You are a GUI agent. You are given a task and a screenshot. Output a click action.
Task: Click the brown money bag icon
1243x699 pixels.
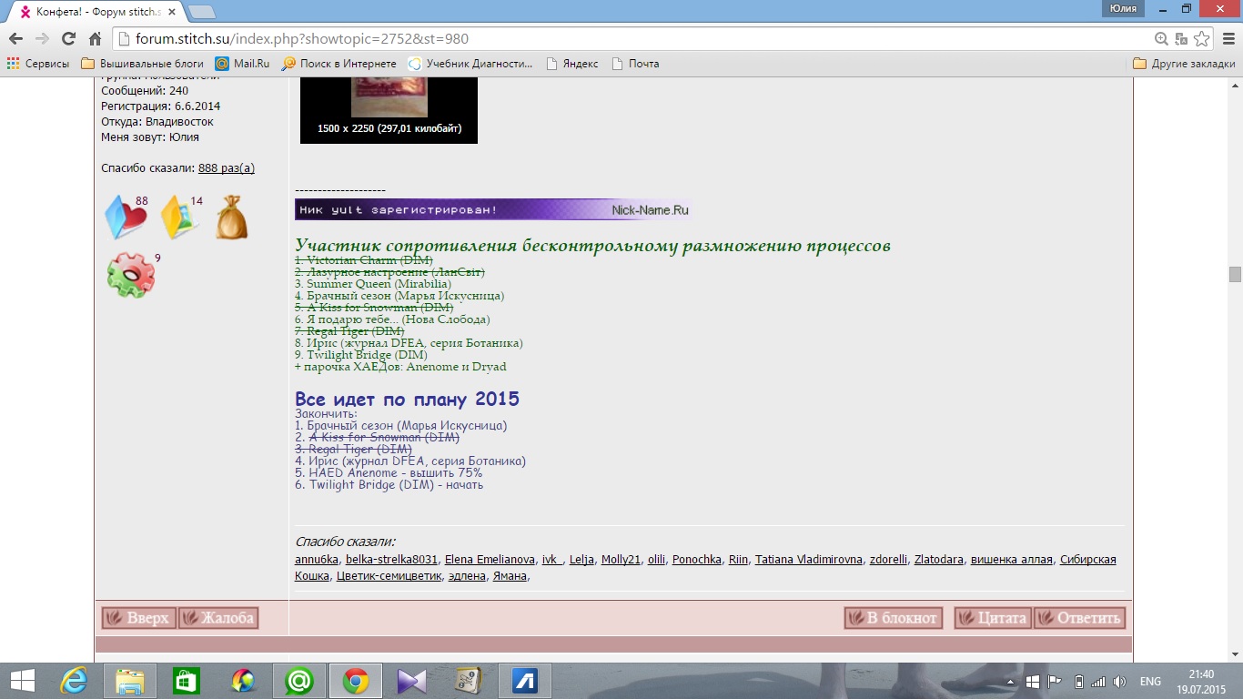(x=231, y=218)
